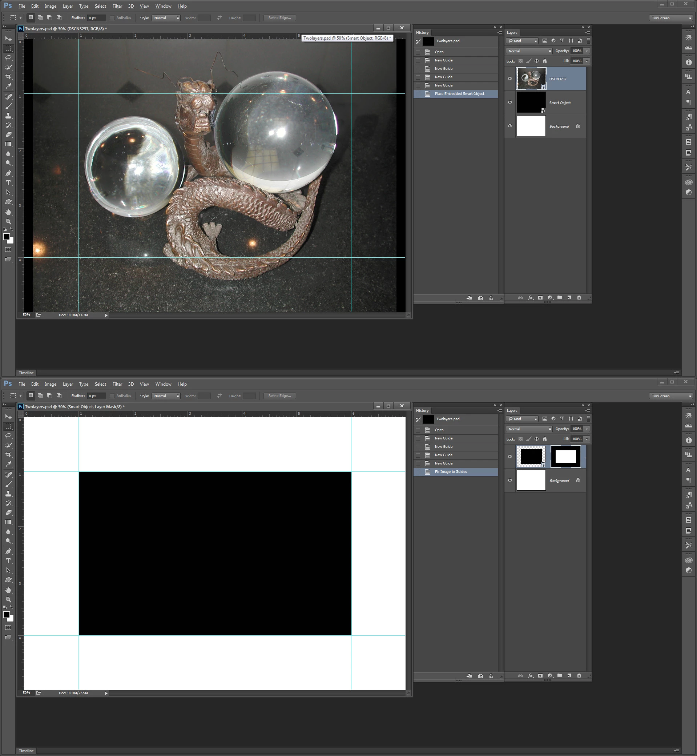This screenshot has height=756, width=697.
Task: Click foreground color swatch in top toolbar
Action: click(7, 237)
